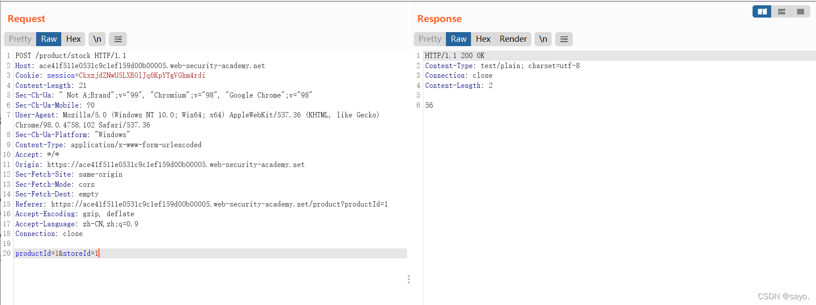Image resolution: width=816 pixels, height=305 pixels.
Task: Click the Sec-Fetch-Mode: cors line
Action: [55, 185]
